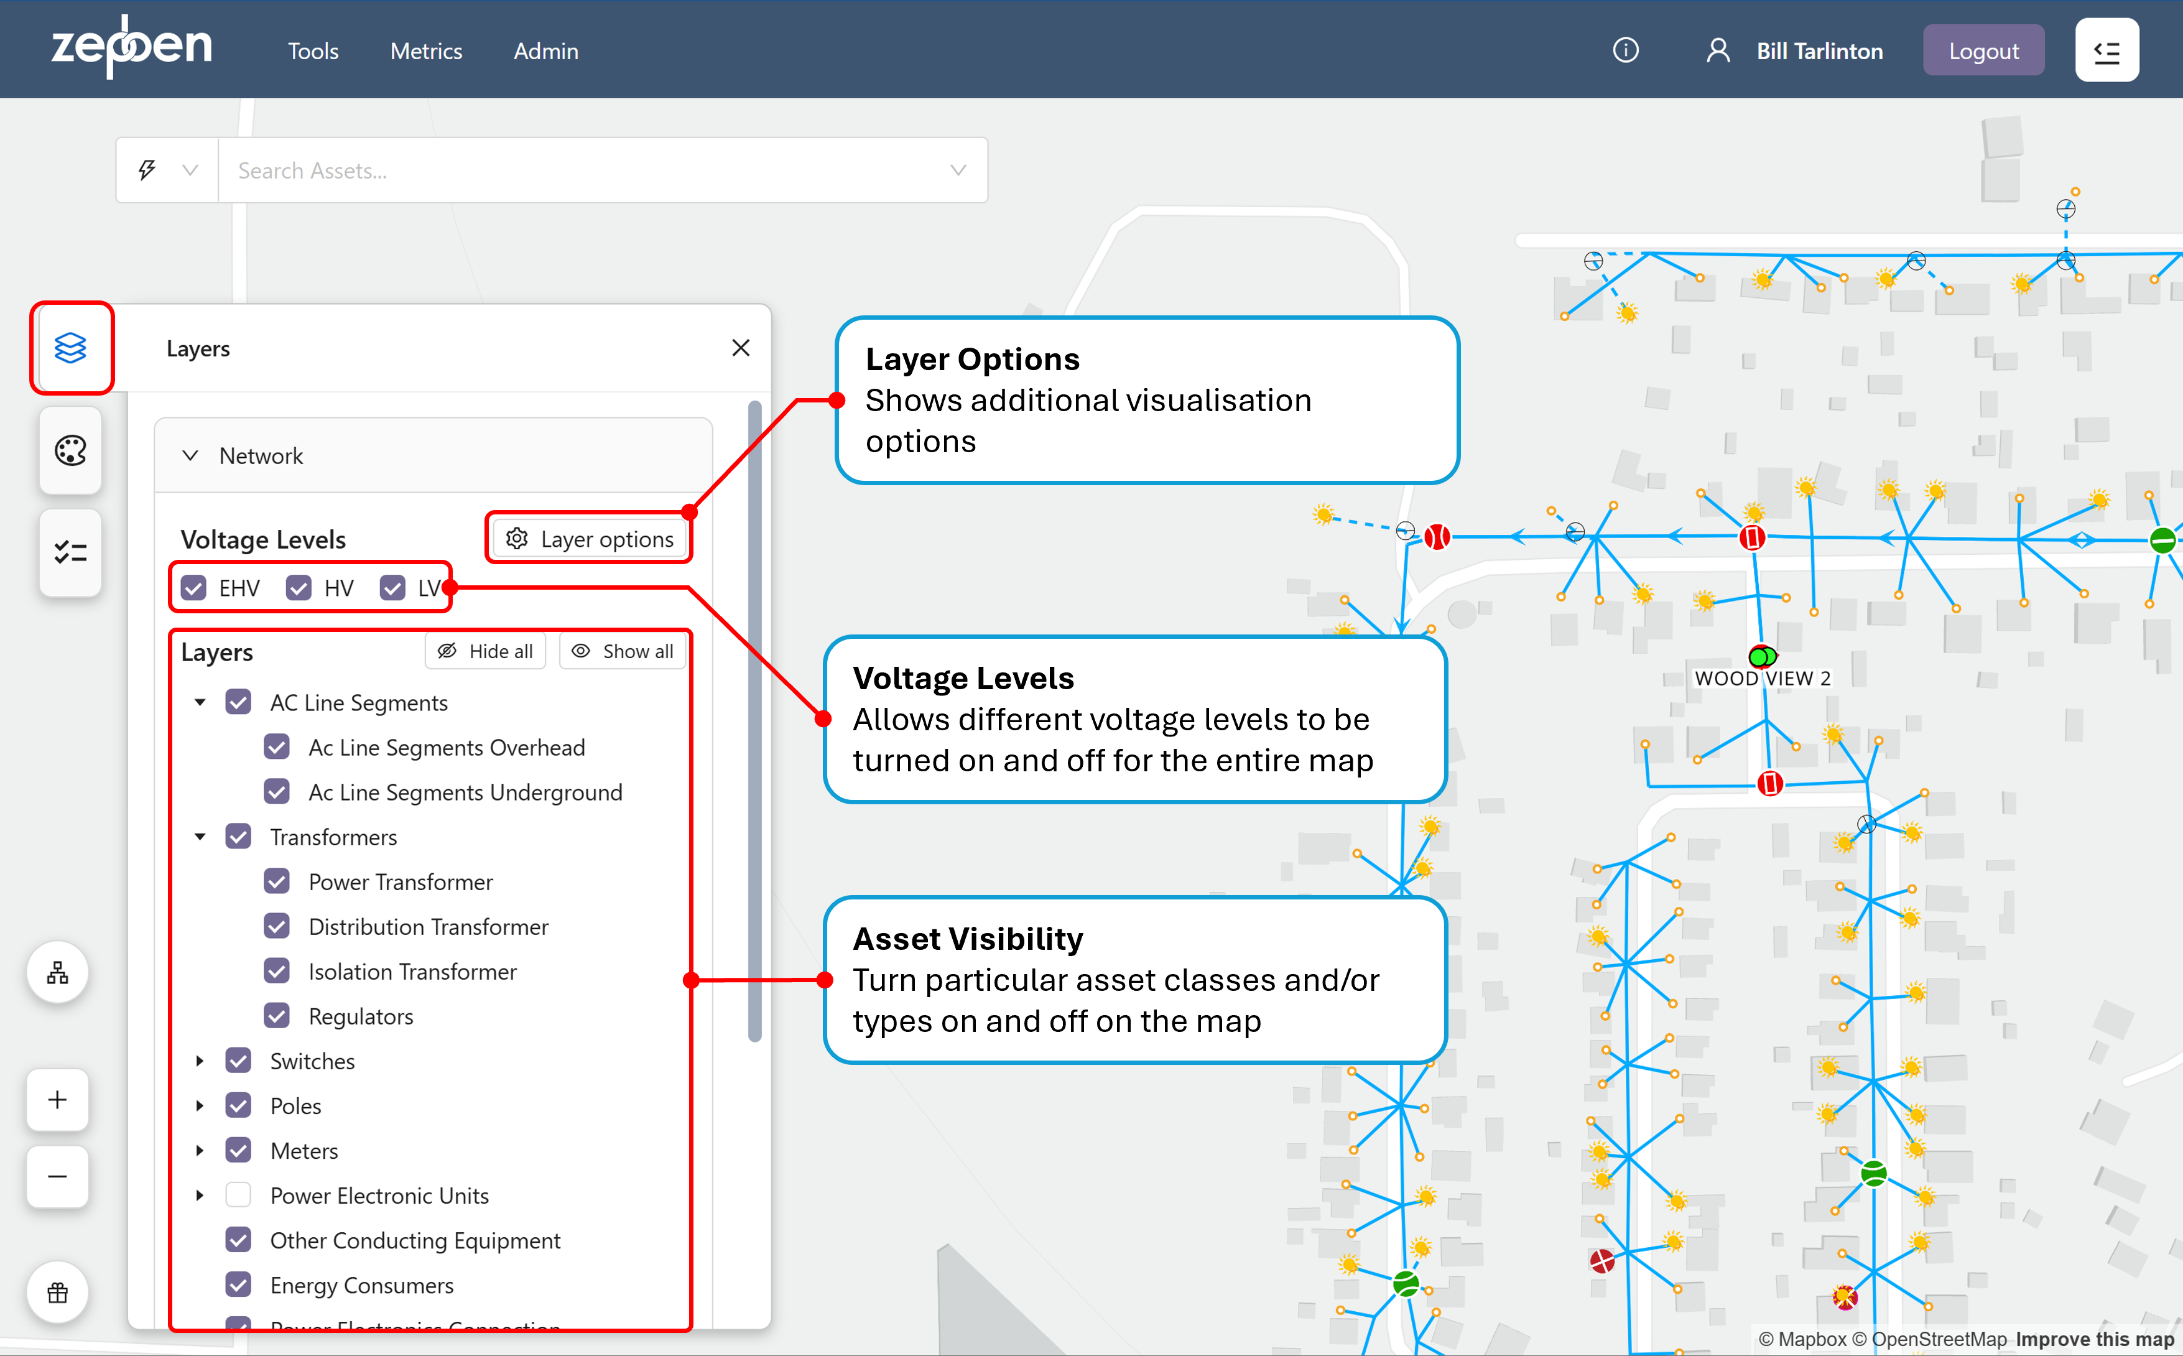Open Layer options
This screenshot has height=1356, width=2183.
click(590, 539)
